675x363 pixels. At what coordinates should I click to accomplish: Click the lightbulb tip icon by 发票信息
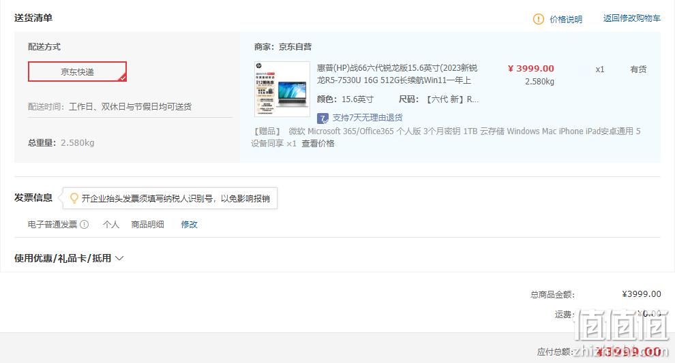[x=74, y=198]
